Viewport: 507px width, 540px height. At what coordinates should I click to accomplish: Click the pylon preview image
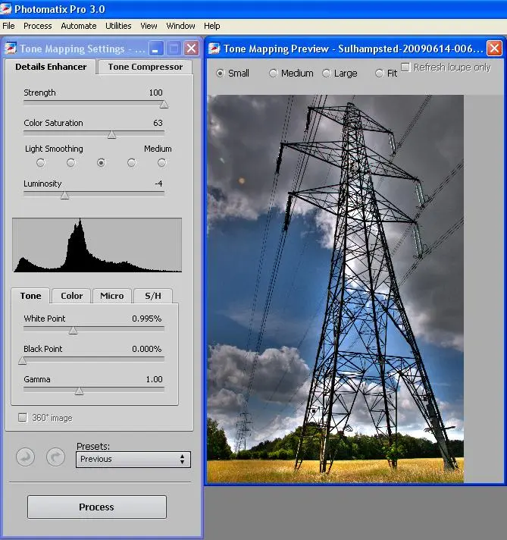[335, 289]
